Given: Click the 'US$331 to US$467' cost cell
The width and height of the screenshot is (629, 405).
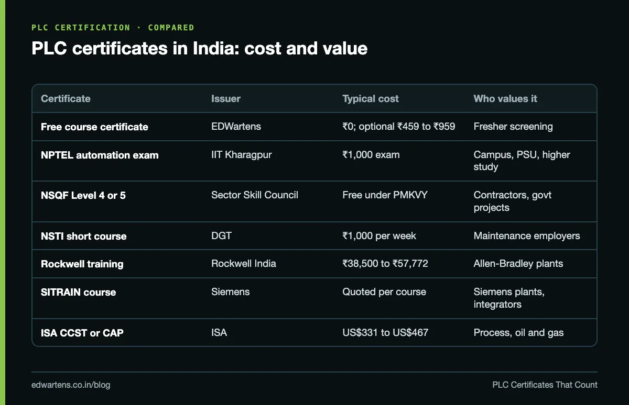Looking at the screenshot, I should [x=385, y=333].
